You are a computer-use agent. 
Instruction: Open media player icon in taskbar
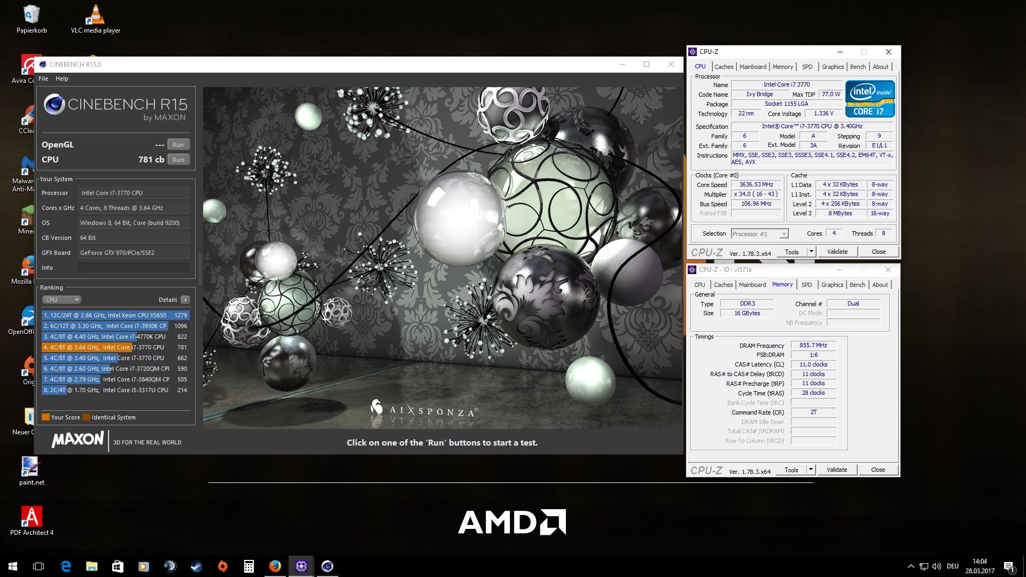pos(144,566)
